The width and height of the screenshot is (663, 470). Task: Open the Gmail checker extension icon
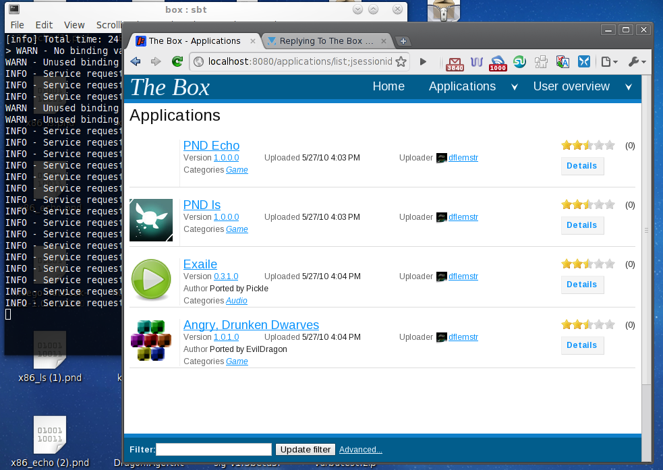455,63
